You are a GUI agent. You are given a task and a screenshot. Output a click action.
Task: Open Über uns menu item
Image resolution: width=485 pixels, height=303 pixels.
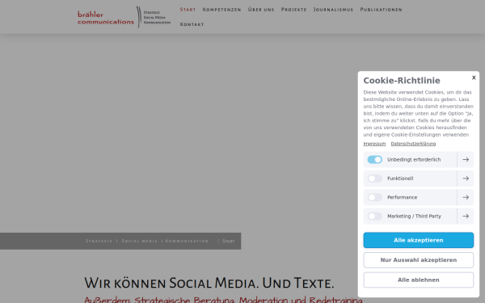click(x=261, y=10)
